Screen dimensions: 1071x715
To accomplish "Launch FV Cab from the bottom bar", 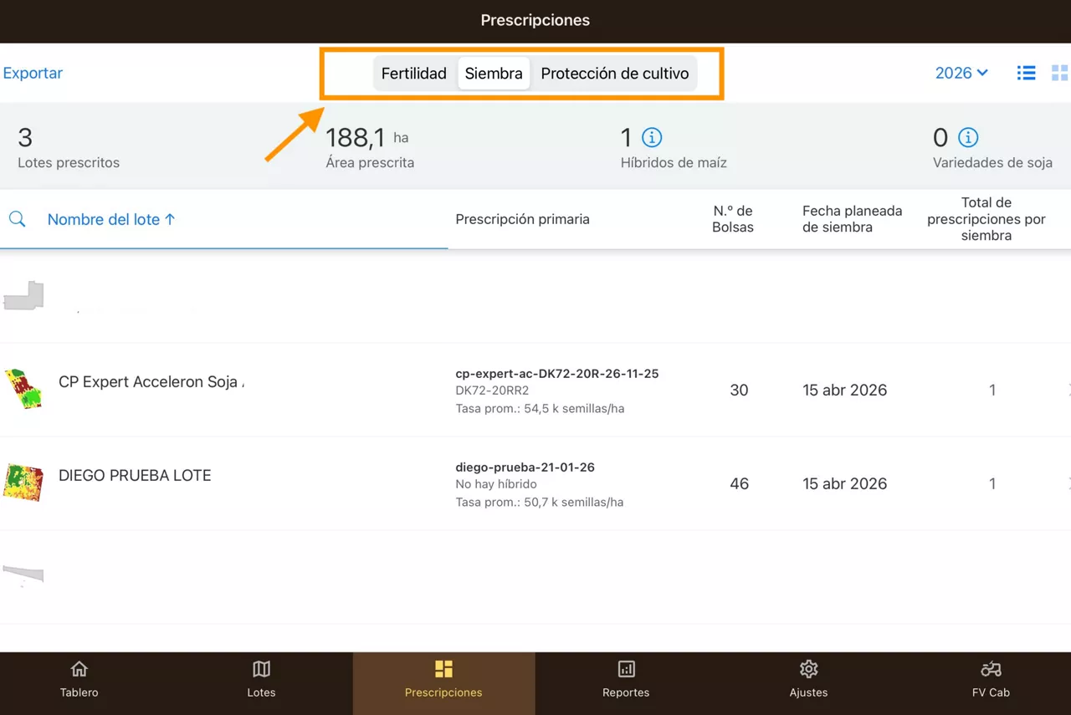I will pyautogui.click(x=991, y=679).
